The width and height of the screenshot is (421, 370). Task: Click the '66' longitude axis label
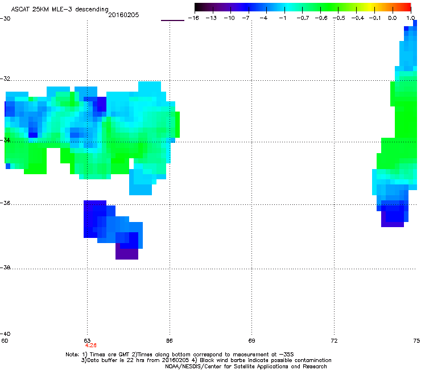pos(170,341)
